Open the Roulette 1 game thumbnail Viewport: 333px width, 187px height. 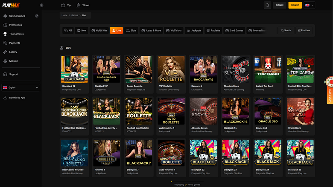coord(107,153)
